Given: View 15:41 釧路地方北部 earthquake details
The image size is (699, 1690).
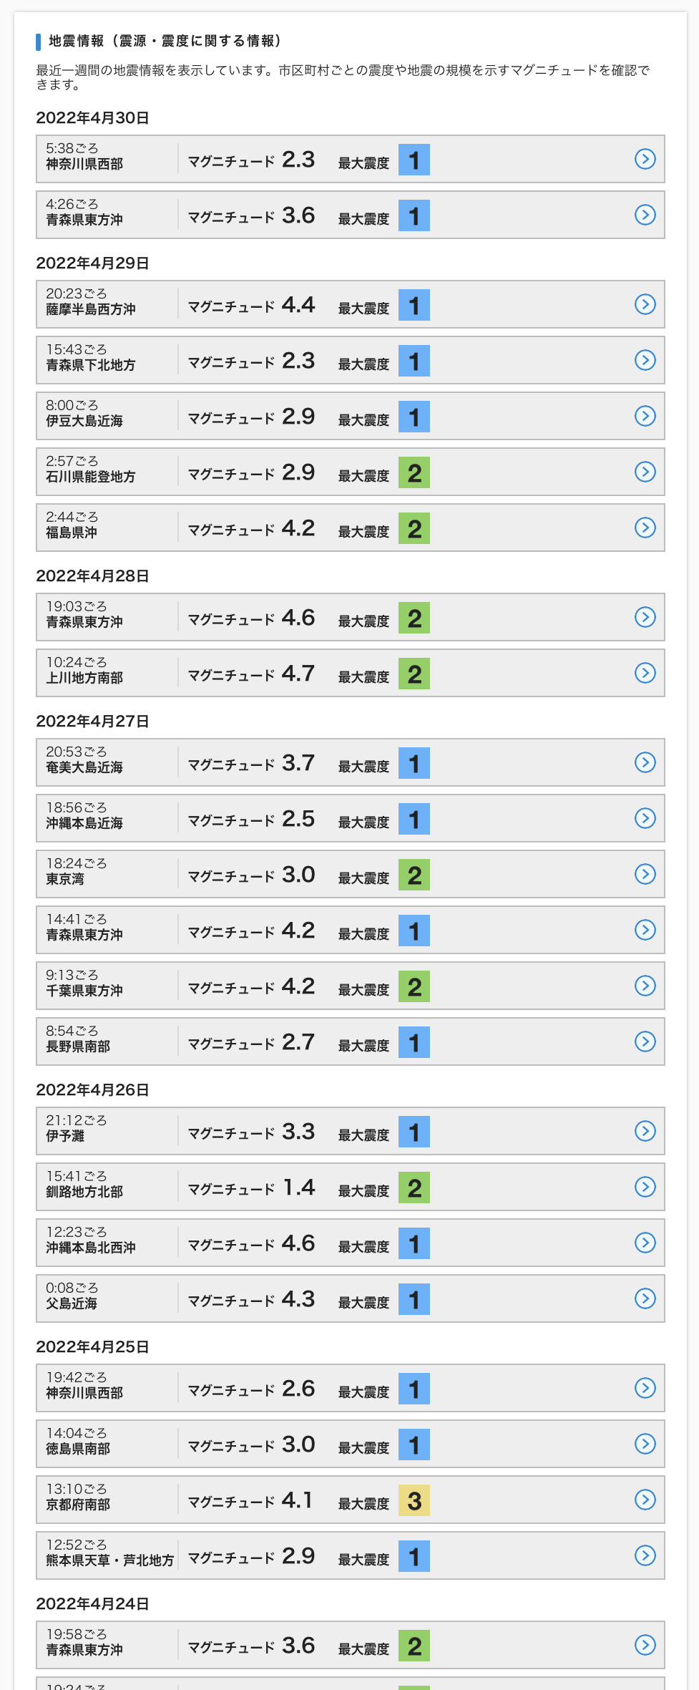Looking at the screenshot, I should 351,1187.
